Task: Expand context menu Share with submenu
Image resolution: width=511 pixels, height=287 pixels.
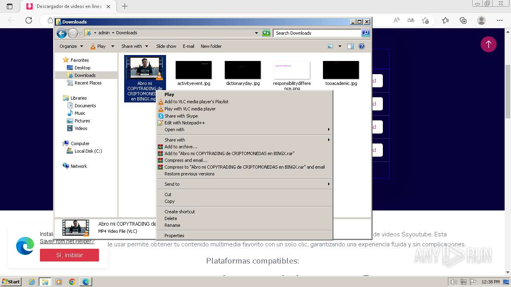Action: 244,140
